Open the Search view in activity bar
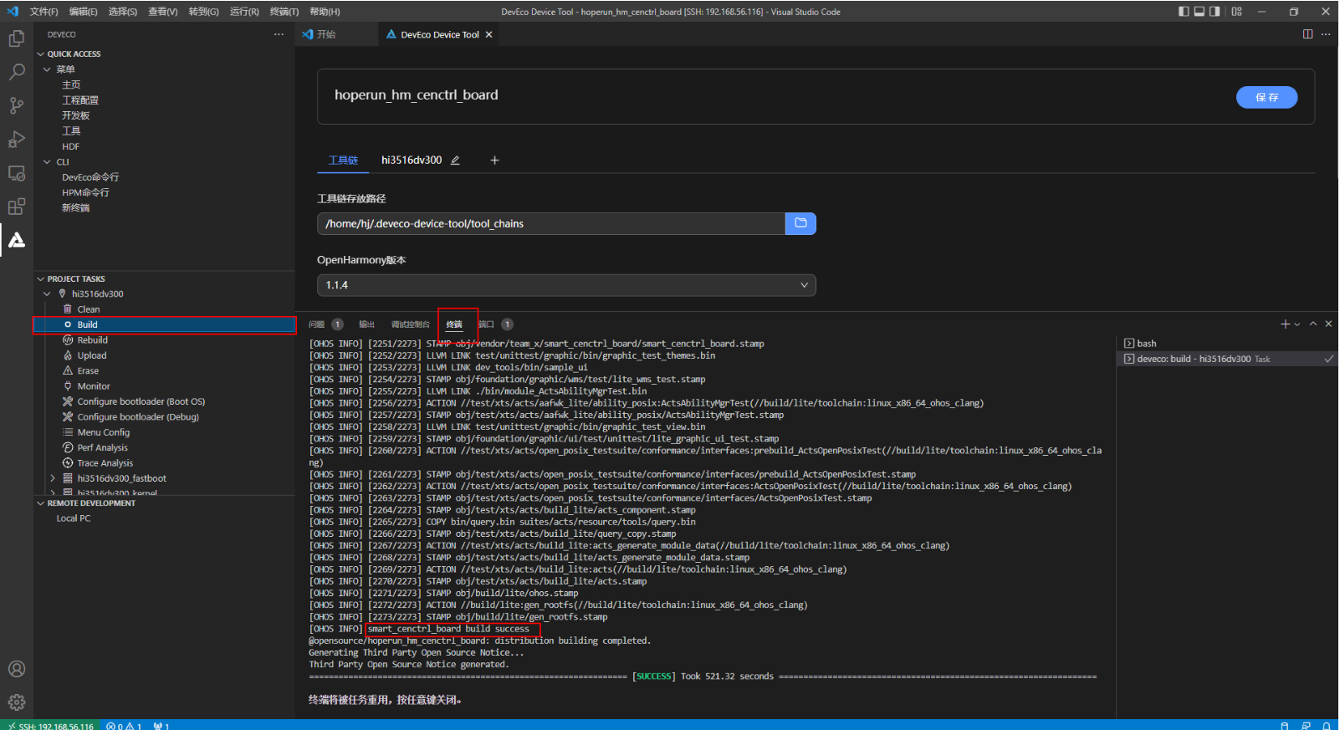The height and width of the screenshot is (730, 1340). pyautogui.click(x=17, y=72)
